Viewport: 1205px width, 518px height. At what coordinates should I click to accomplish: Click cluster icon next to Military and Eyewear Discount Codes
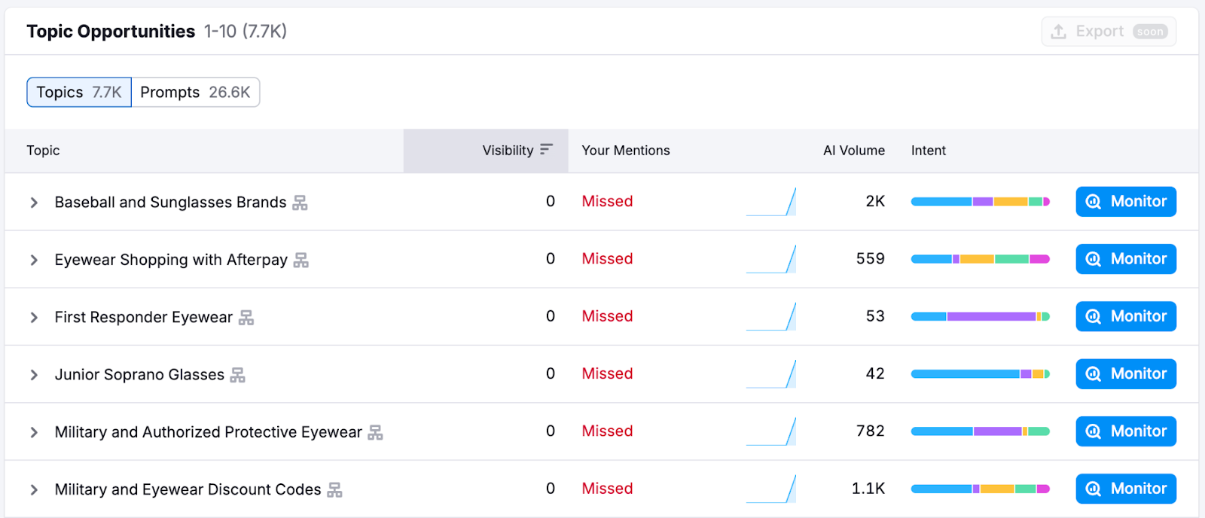pyautogui.click(x=335, y=490)
